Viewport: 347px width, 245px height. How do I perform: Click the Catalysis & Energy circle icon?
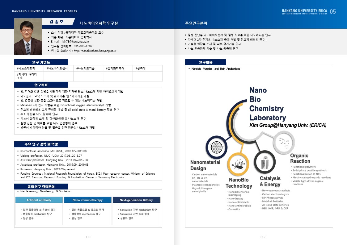pyautogui.click(x=265, y=162)
